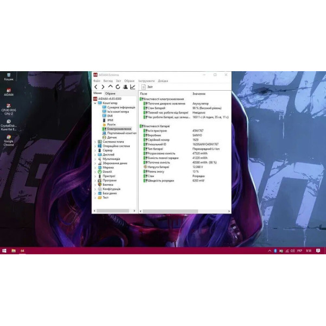The image size is (326, 326).
Task: Open the Google Chrome desktop shortcut
Action: pos(9,141)
